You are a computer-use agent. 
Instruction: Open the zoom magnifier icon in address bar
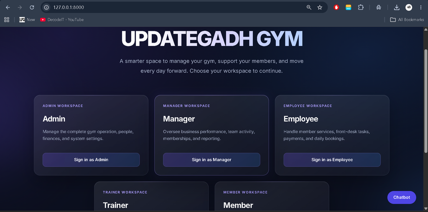309,8
